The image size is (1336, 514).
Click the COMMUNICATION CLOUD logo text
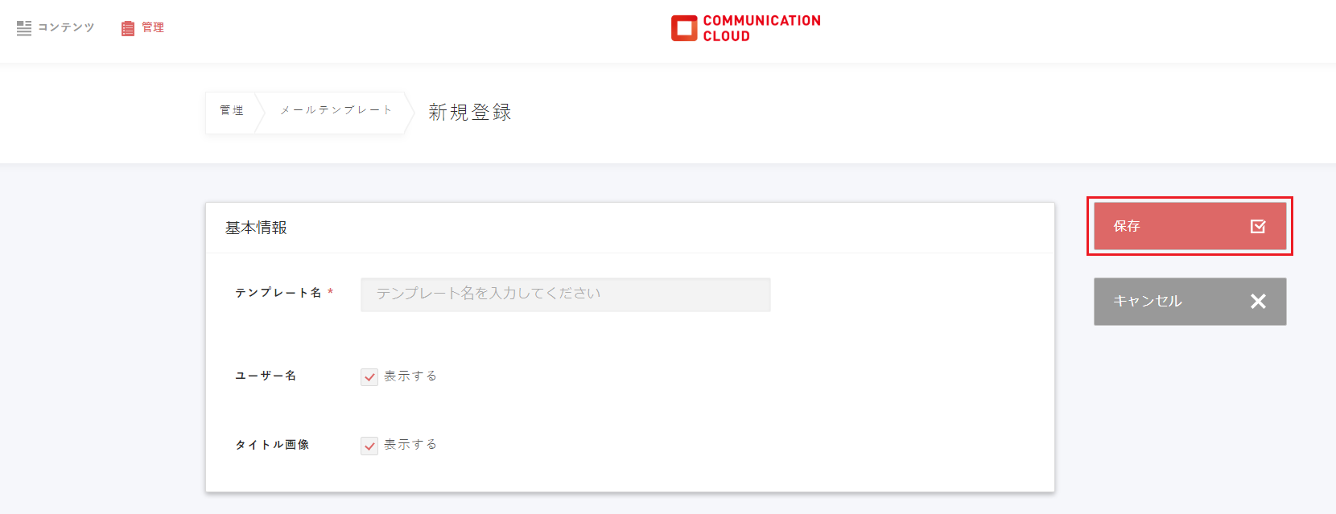click(761, 28)
